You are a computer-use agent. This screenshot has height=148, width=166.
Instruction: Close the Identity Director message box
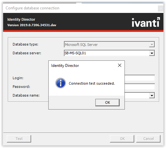click(x=120, y=65)
